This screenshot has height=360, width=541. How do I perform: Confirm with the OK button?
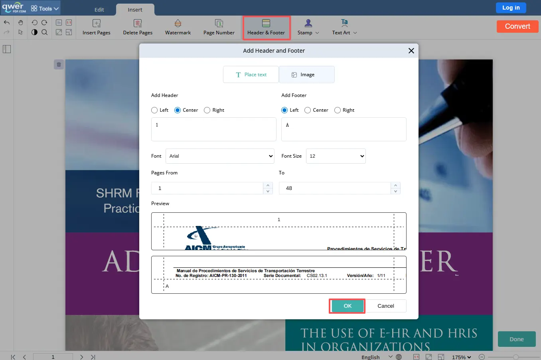pyautogui.click(x=348, y=306)
